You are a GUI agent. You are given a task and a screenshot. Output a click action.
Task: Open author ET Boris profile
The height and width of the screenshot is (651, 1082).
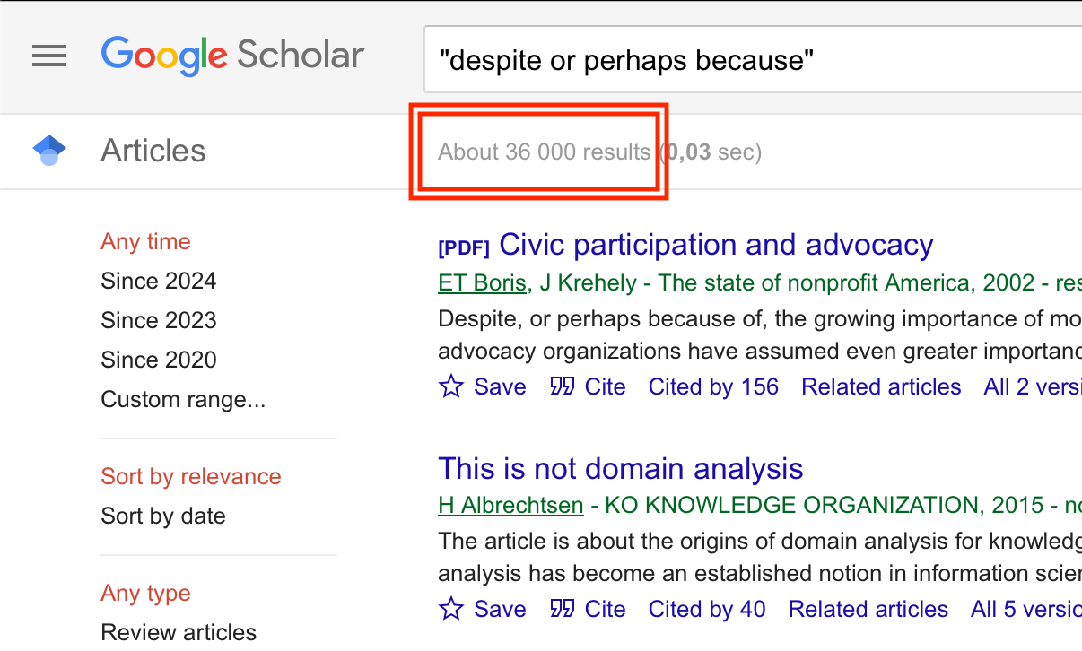point(482,283)
